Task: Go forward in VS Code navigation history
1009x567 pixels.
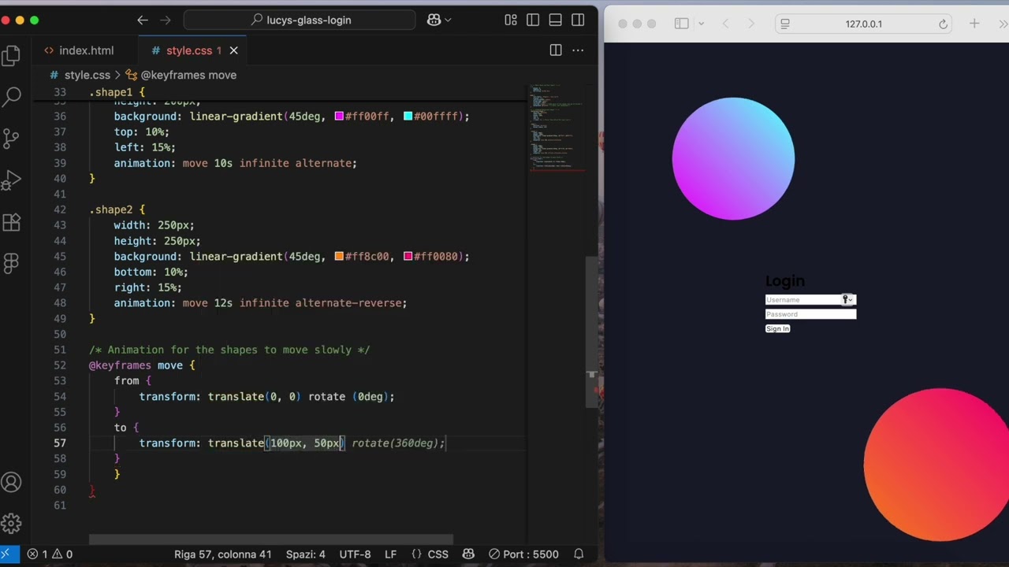Action: coord(166,20)
